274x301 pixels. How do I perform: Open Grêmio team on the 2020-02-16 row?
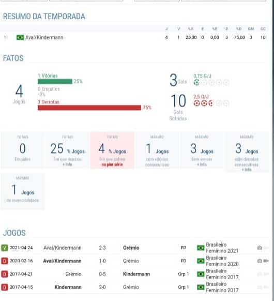[x=131, y=261]
